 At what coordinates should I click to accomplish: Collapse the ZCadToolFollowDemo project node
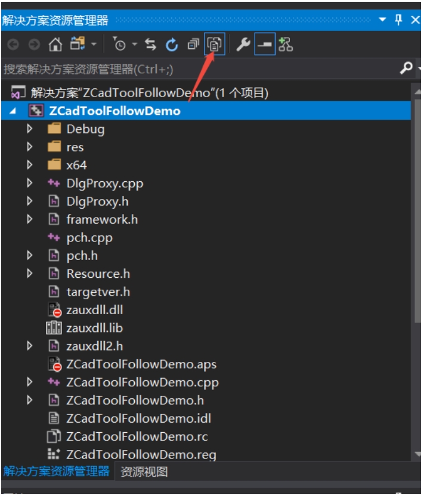click(x=13, y=111)
